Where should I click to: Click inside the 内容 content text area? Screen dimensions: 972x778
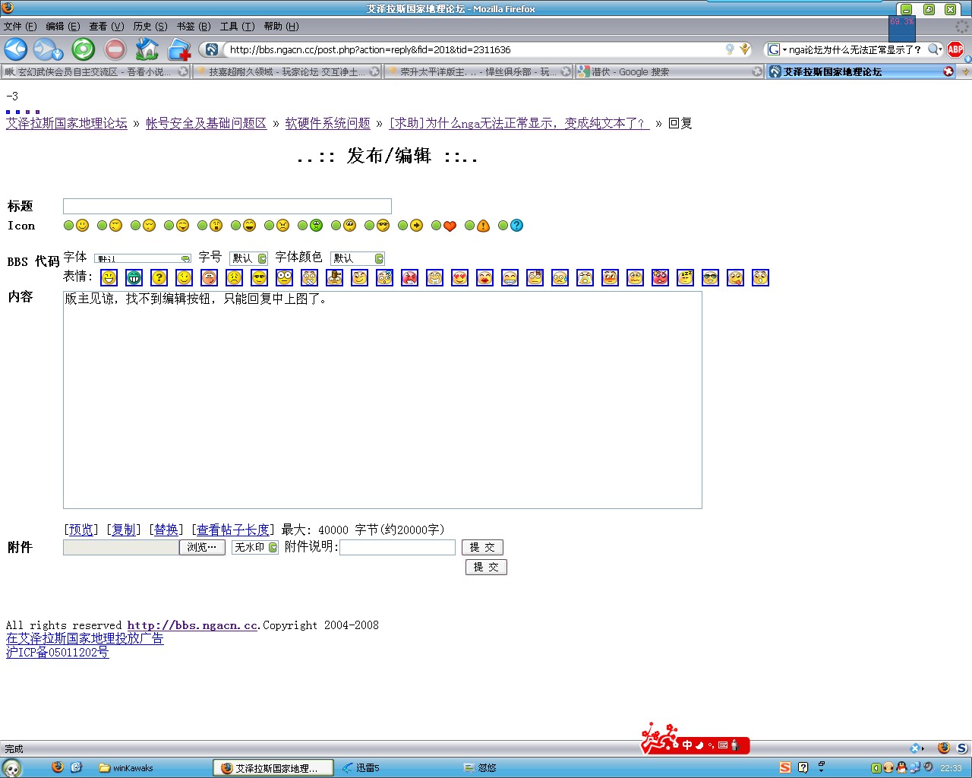pos(383,400)
